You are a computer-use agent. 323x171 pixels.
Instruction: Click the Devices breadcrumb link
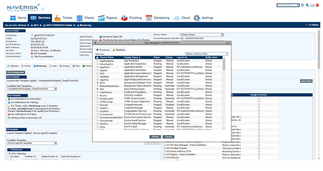[22, 25]
